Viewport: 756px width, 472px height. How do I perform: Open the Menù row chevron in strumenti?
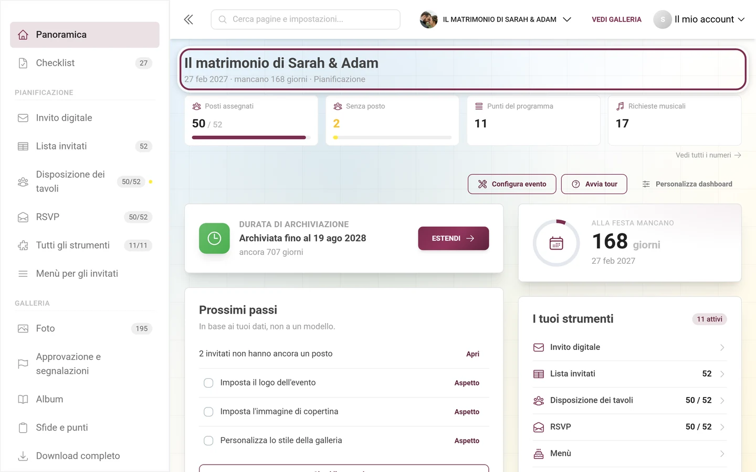pos(722,454)
